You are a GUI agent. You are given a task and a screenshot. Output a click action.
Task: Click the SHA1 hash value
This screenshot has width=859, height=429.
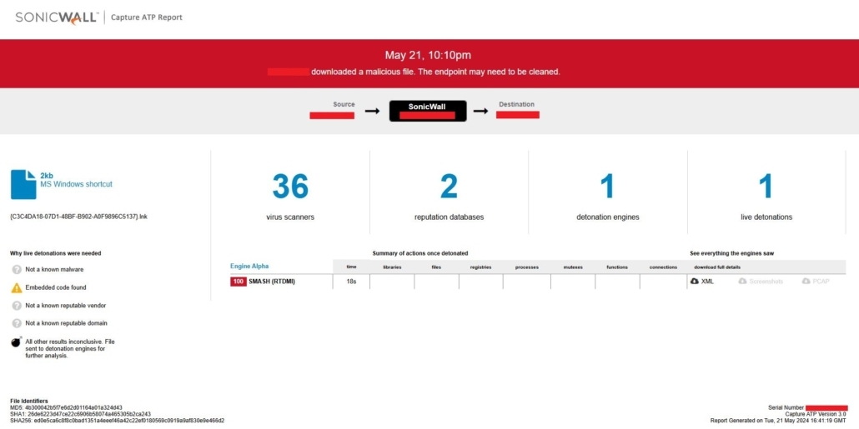coord(88,414)
